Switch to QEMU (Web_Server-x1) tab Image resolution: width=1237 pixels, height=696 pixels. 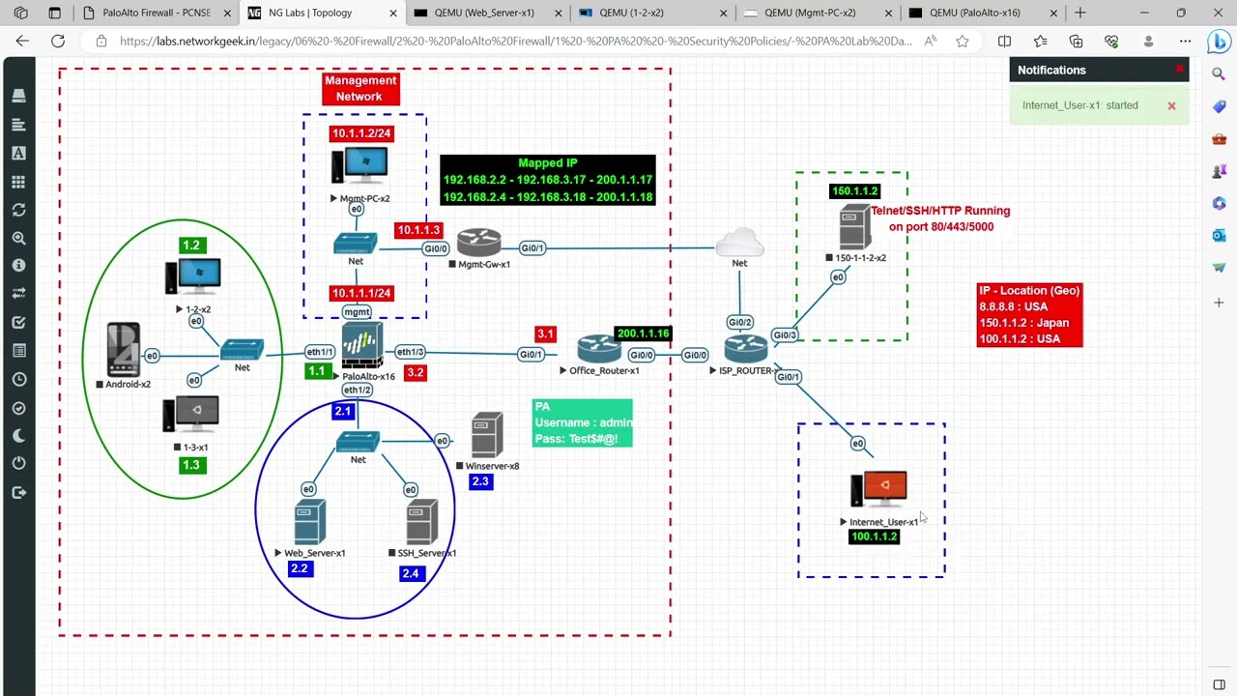488,13
